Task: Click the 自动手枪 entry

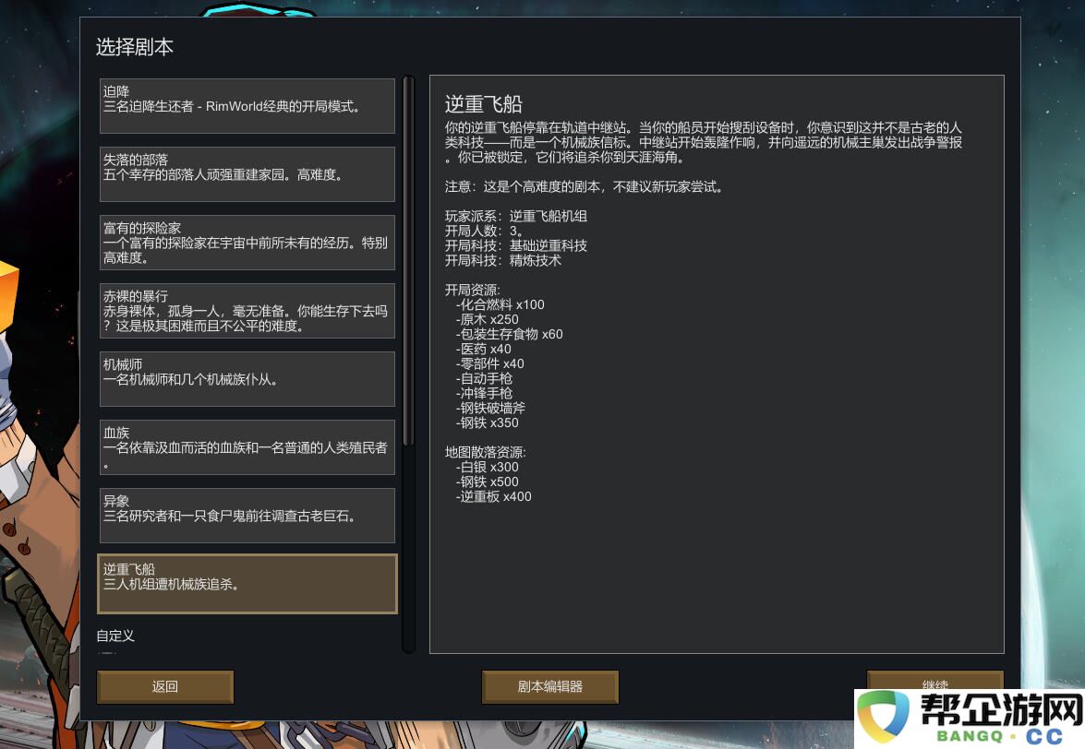Action: (x=484, y=378)
